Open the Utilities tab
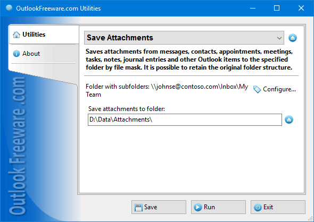The width and height of the screenshot is (314, 222). coord(44,35)
